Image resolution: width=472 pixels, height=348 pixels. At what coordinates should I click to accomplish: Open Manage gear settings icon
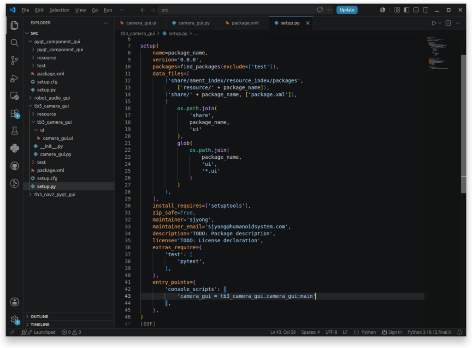coord(14,319)
